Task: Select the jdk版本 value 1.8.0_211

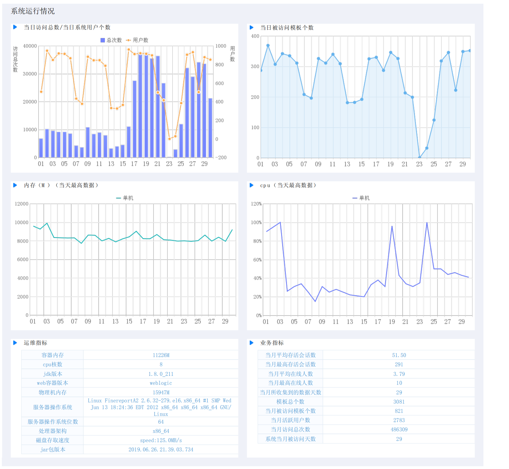Action: tap(161, 374)
